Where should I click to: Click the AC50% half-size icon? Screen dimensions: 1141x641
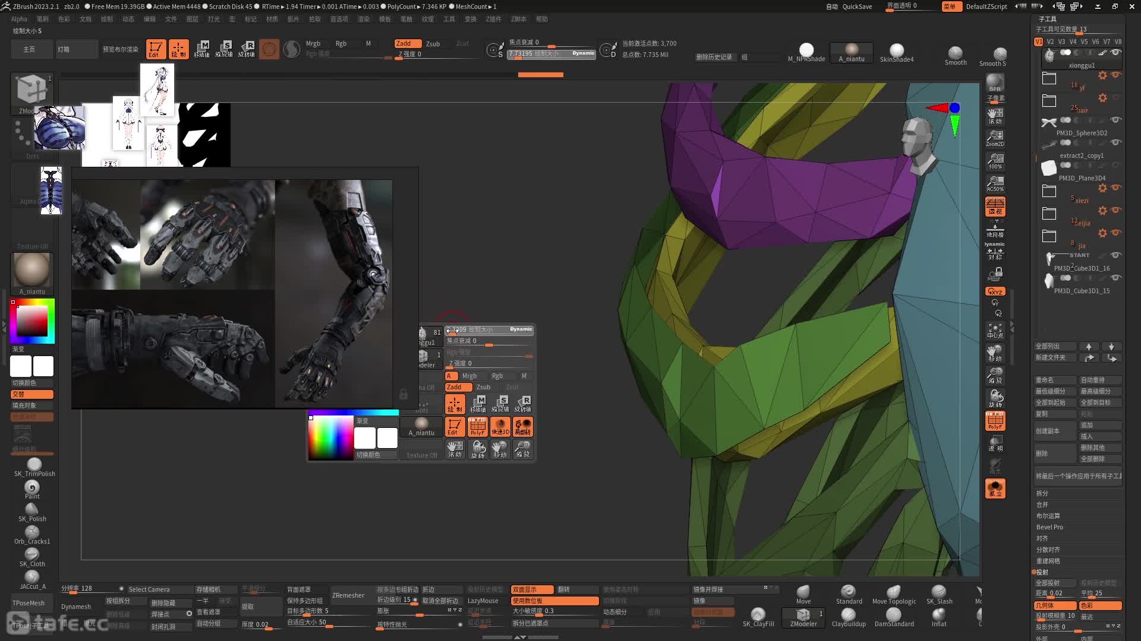point(995,184)
